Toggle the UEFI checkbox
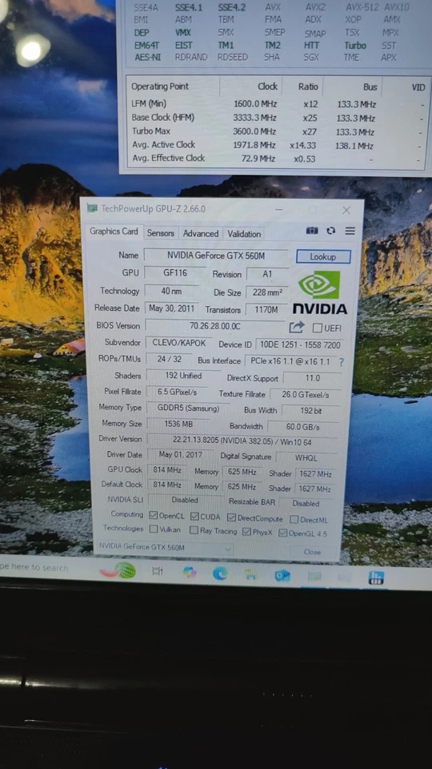432x769 pixels. (x=318, y=328)
